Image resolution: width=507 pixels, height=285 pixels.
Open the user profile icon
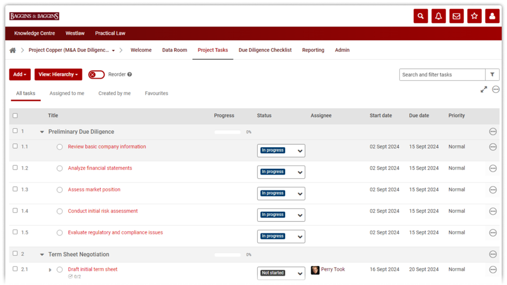(x=492, y=16)
